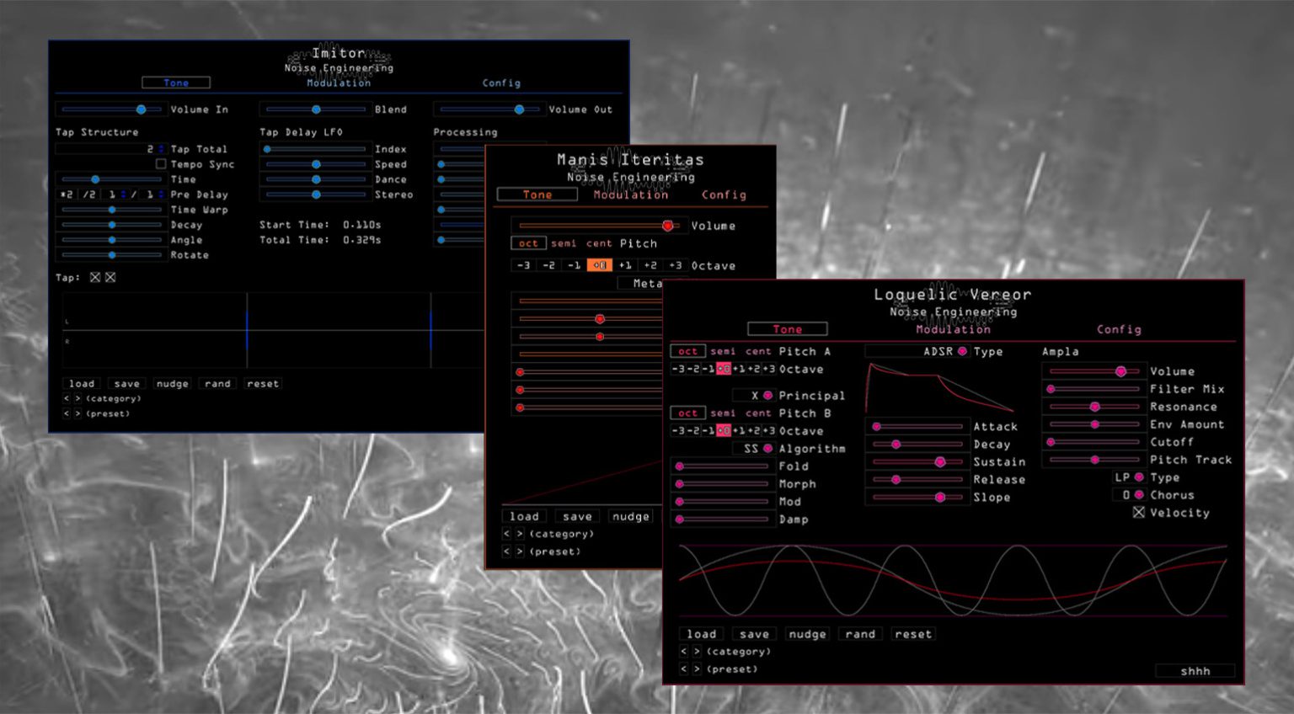1294x714 pixels.
Task: Open the Config tab in Loquelic Vereor
Action: [1118, 329]
